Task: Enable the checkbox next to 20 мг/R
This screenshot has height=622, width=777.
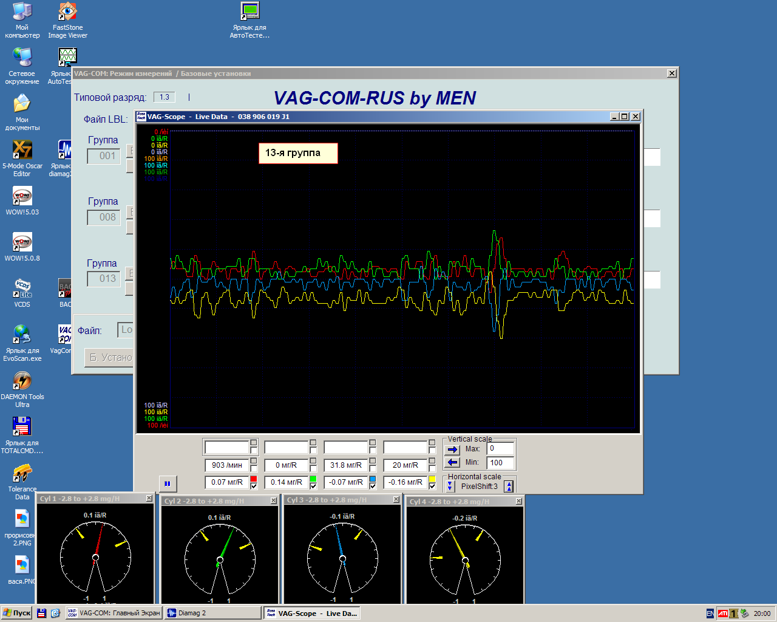Action: [432, 468]
